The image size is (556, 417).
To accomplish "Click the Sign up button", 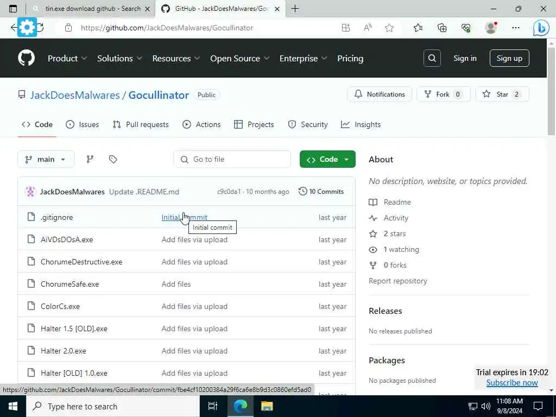I will (x=509, y=58).
